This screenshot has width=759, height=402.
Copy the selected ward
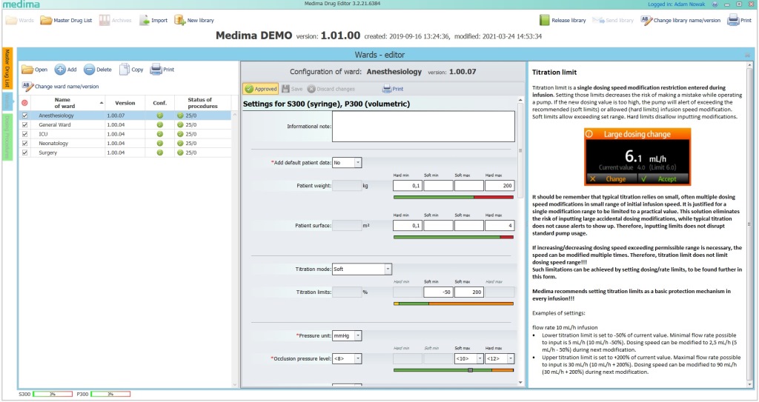click(x=131, y=70)
